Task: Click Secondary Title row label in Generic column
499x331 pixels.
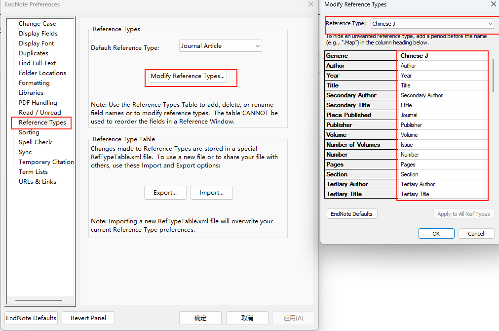Action: 361,105
